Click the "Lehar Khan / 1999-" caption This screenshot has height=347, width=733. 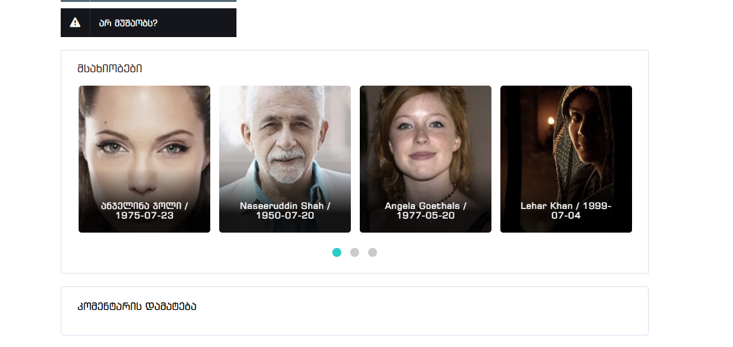tap(566, 206)
